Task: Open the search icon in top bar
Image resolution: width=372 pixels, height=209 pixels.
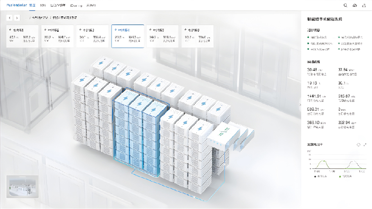Action: tap(345, 5)
